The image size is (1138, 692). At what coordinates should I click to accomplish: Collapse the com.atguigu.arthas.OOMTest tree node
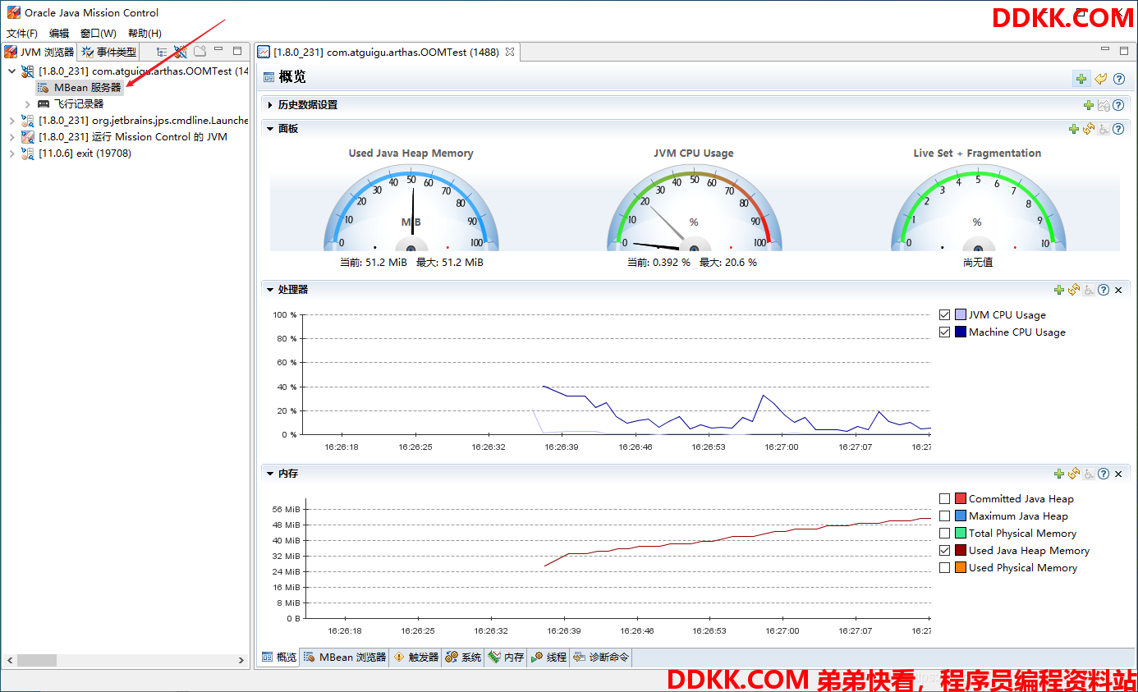click(x=11, y=71)
